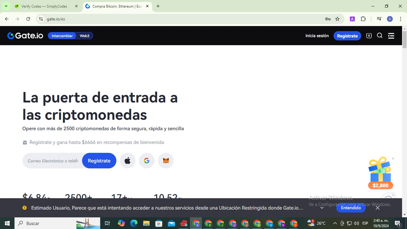This screenshot has width=407, height=229.
Task: Click the page vertical scrollbar
Action: (x=405, y=40)
